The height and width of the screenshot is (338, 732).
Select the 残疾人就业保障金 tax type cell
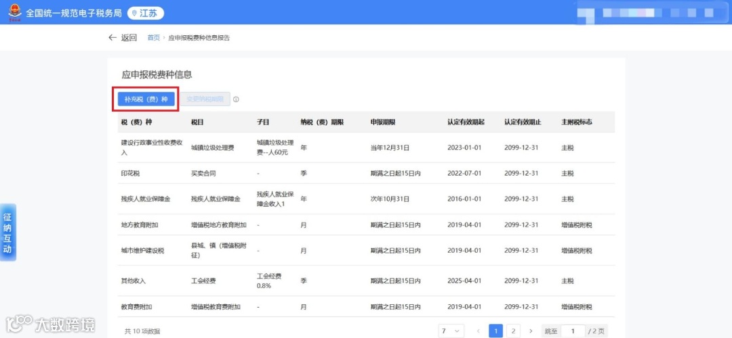point(146,199)
